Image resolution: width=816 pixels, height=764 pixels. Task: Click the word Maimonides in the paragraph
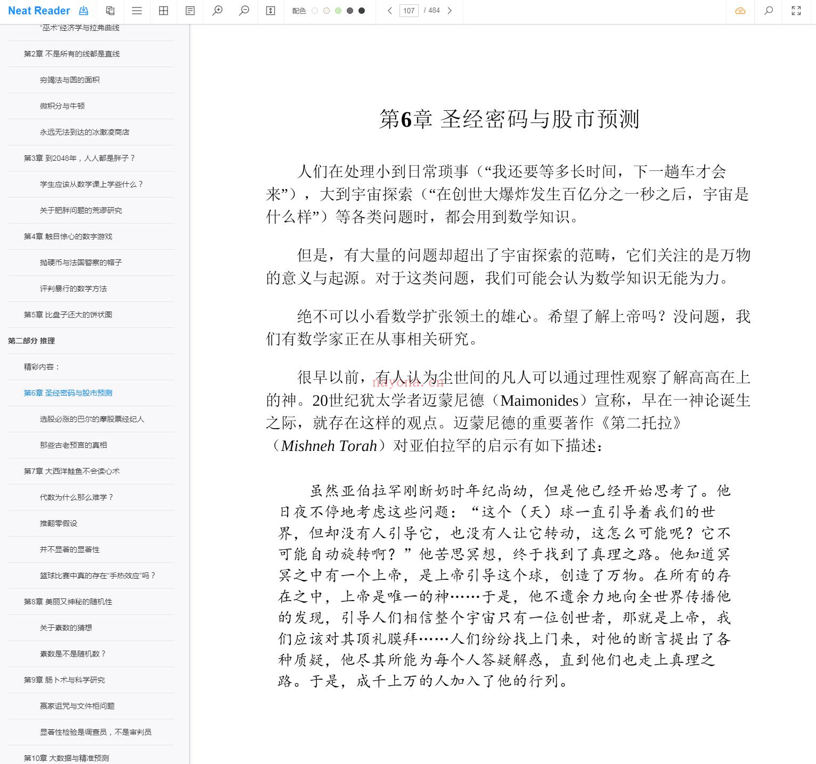tap(539, 400)
